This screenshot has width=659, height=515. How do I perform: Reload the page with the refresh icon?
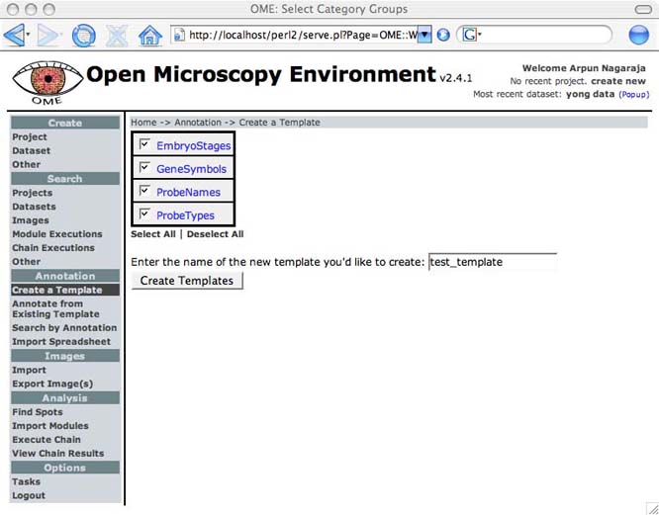coord(83,36)
